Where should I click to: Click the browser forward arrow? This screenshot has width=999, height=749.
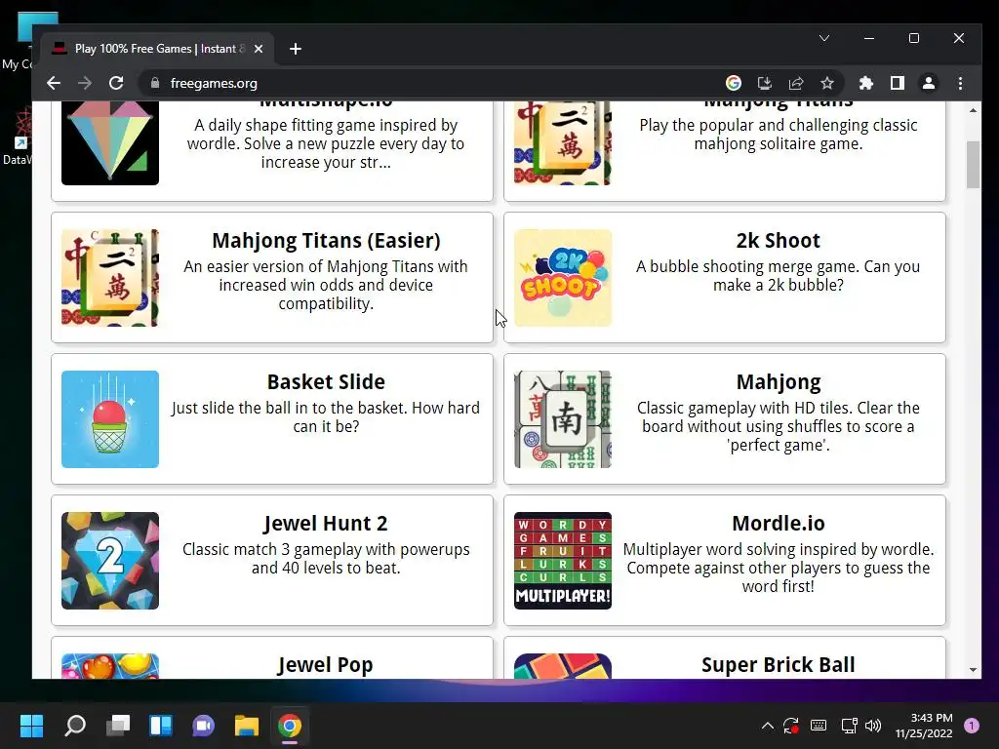tap(85, 84)
